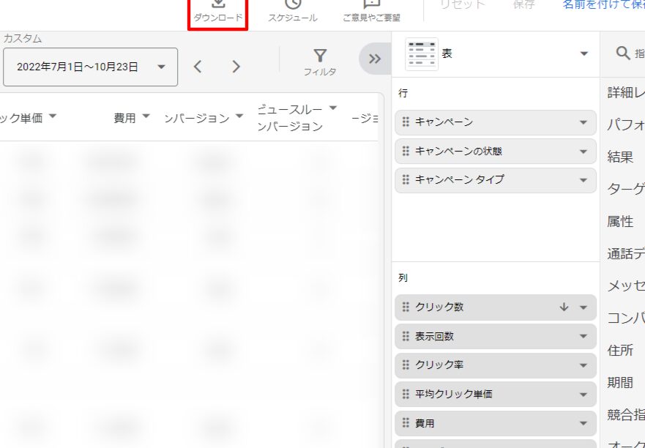Click the 表示回数 column chip drag handle

pos(406,337)
